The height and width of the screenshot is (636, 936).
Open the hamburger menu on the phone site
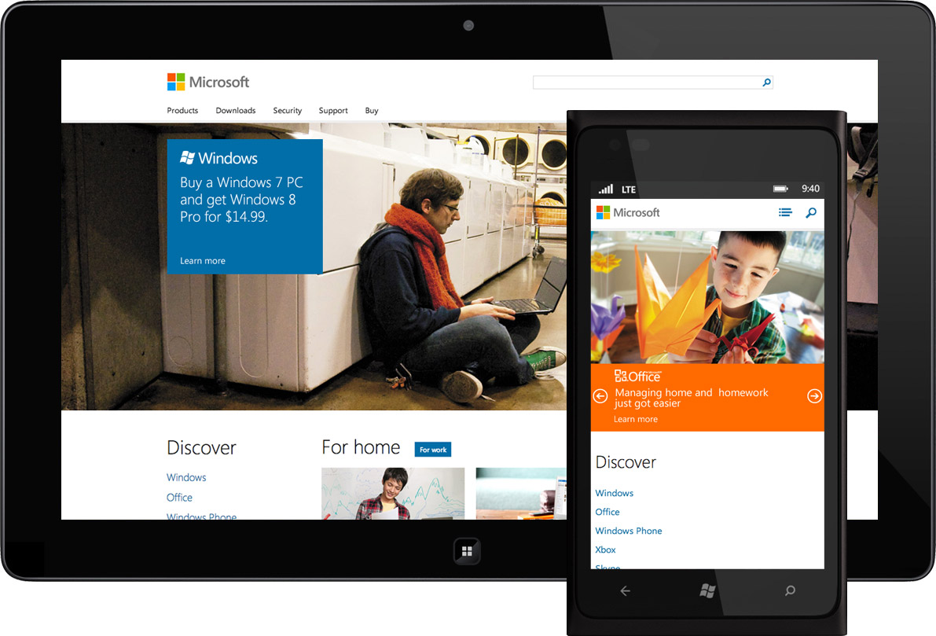786,212
